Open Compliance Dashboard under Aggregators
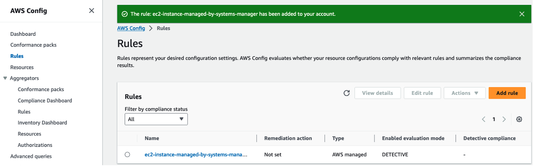The width and height of the screenshot is (533, 166). pyautogui.click(x=45, y=100)
